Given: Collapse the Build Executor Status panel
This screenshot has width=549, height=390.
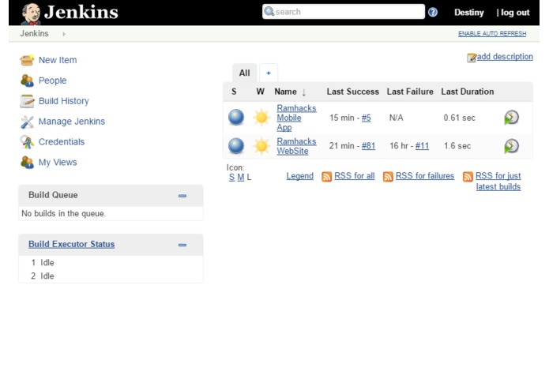Looking at the screenshot, I should [182, 245].
